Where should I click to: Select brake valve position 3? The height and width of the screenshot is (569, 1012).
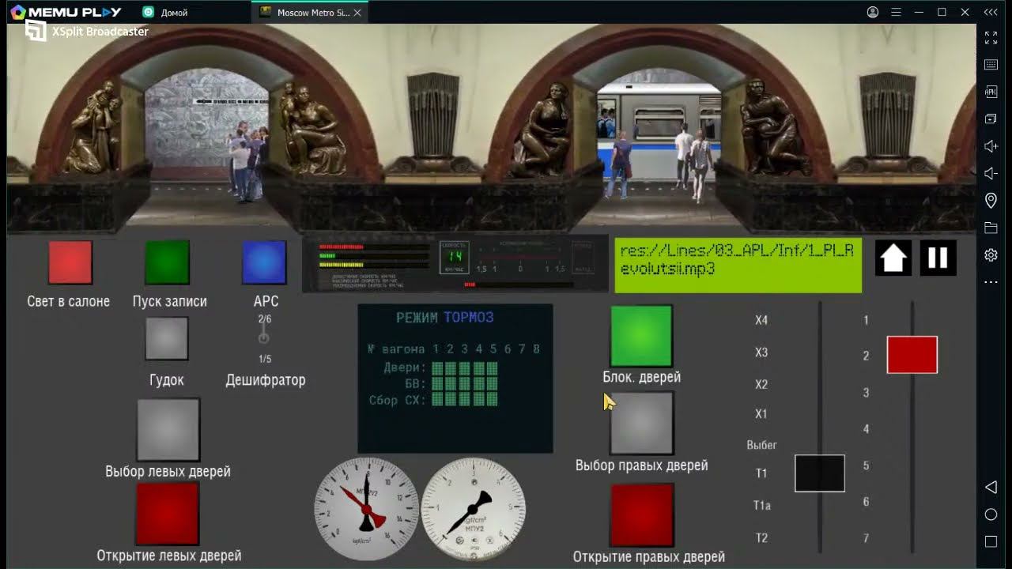tap(866, 393)
